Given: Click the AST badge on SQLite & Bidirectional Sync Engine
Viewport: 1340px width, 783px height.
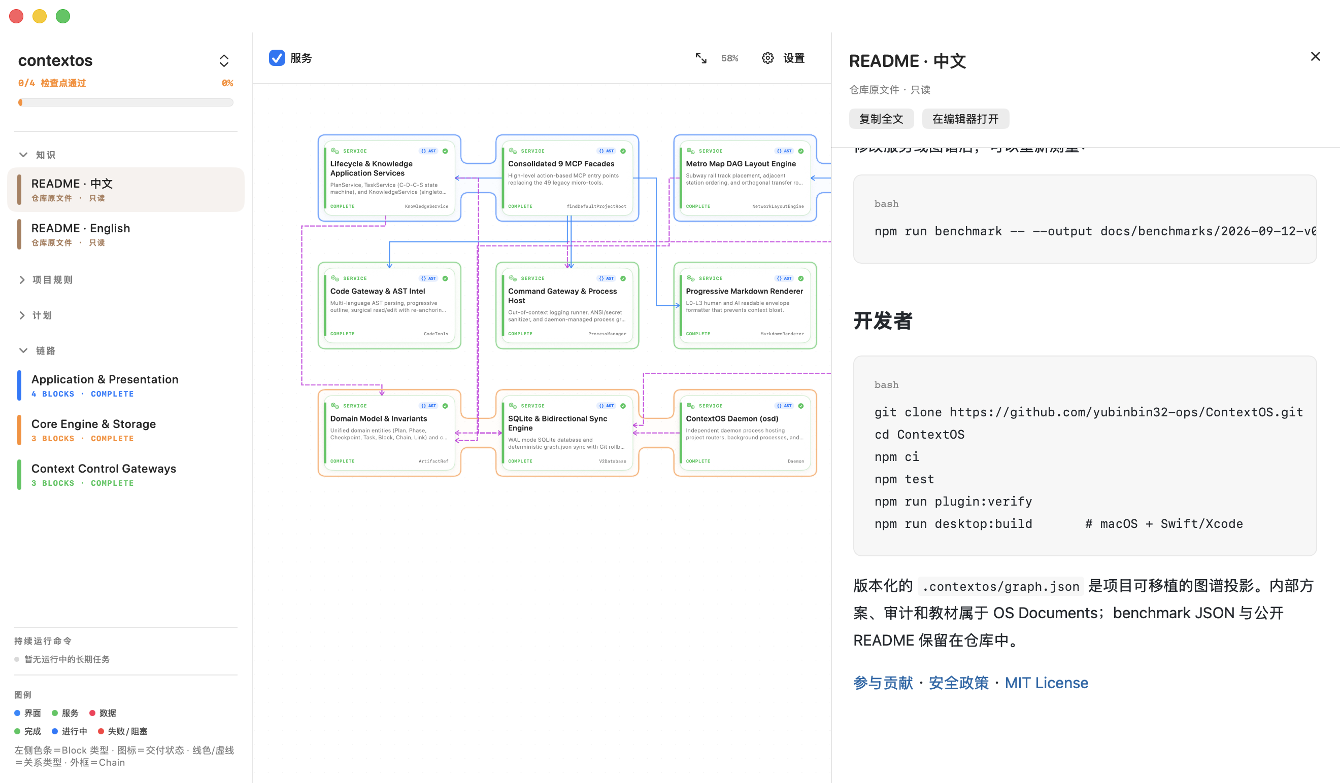Looking at the screenshot, I should point(606,406).
